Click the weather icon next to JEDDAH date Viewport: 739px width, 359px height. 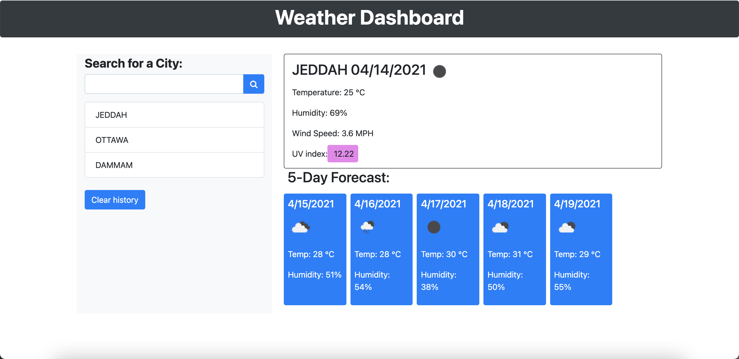click(439, 71)
